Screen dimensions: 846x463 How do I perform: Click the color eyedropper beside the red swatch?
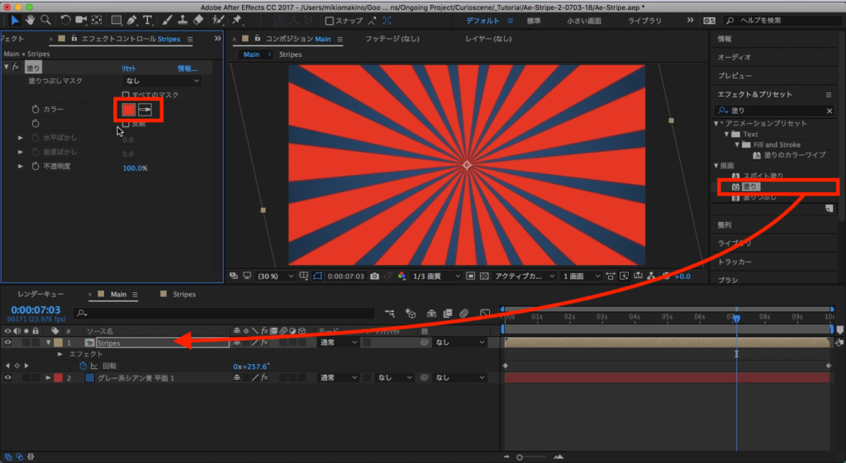145,109
